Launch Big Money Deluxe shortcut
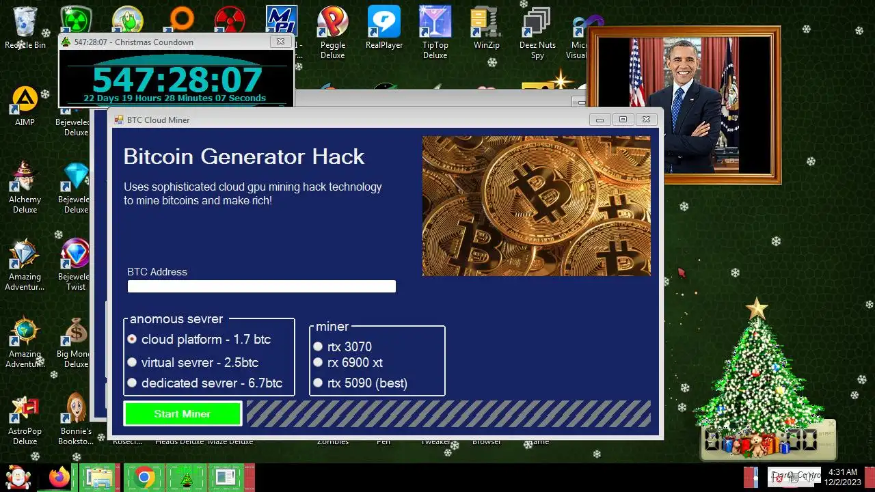875x492 pixels. pyautogui.click(x=75, y=342)
